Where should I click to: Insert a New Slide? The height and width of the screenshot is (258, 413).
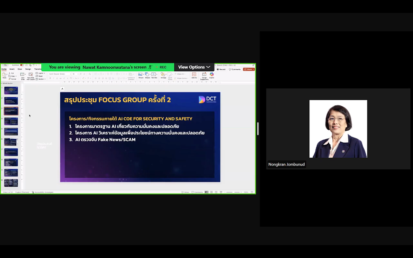point(23,76)
